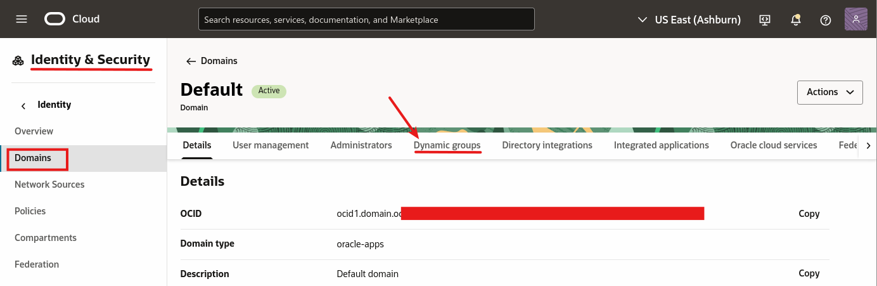The image size is (877, 286).
Task: Switch to the User management tab
Action: pos(271,145)
